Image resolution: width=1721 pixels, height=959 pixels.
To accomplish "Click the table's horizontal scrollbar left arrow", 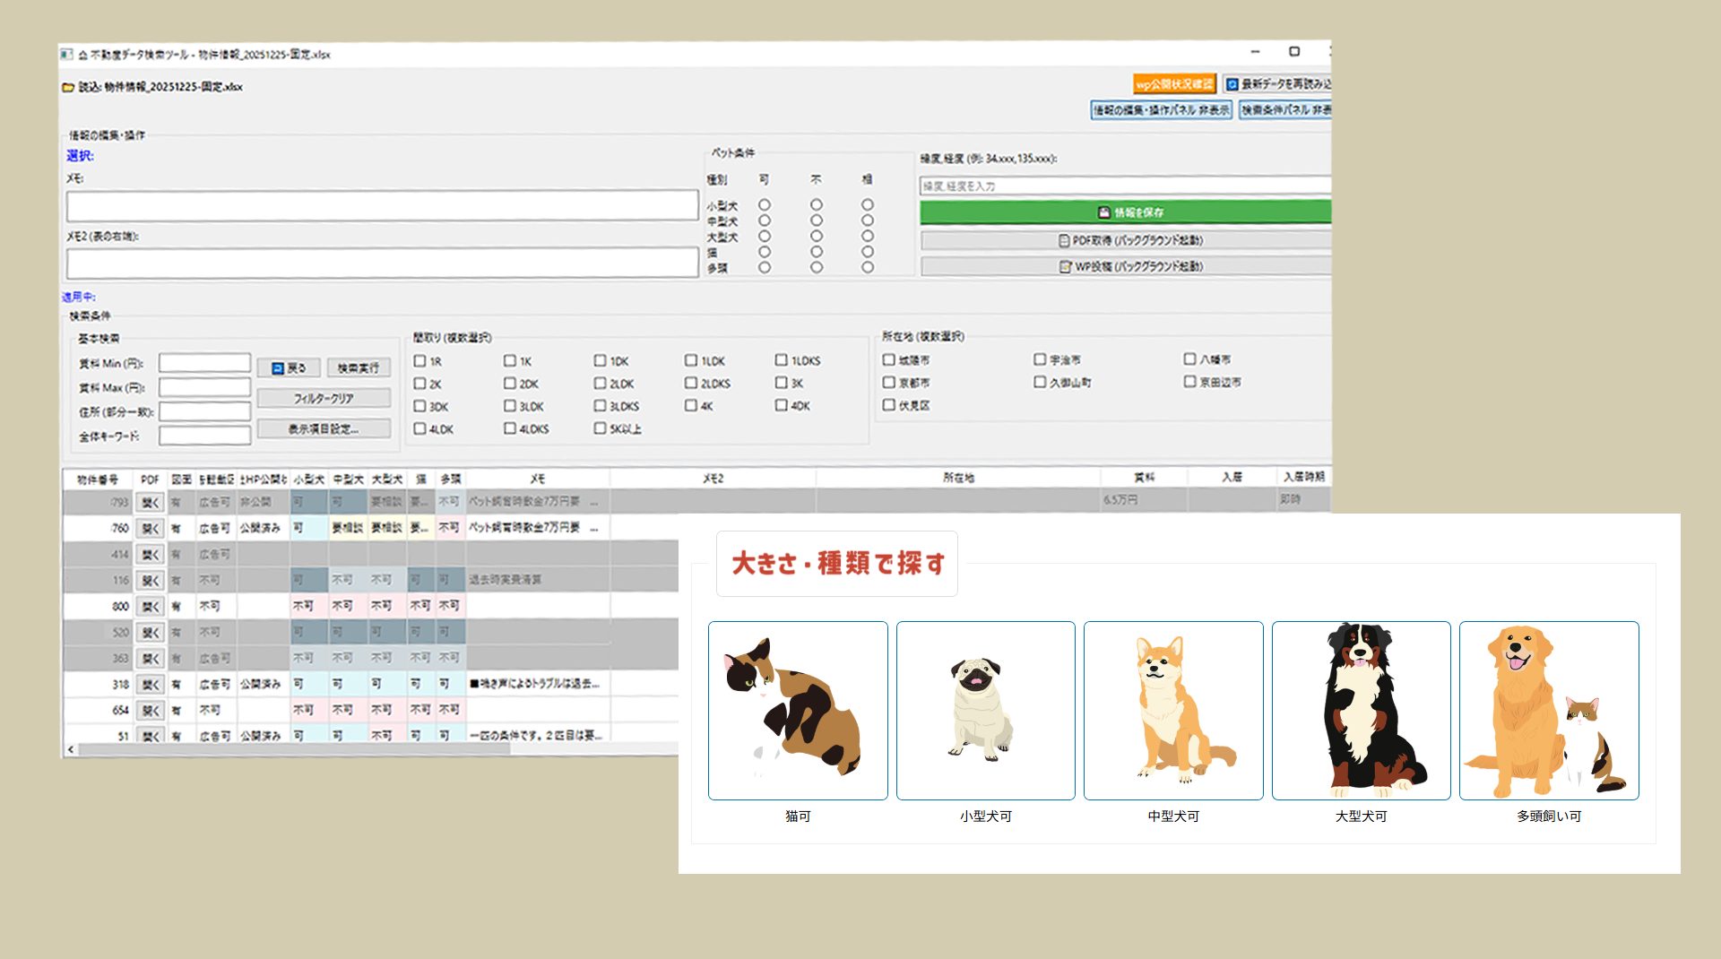I will pyautogui.click(x=71, y=748).
